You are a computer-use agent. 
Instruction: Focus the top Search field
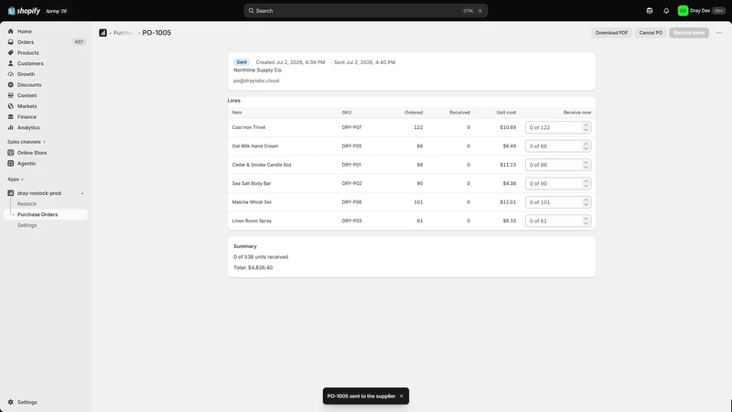click(365, 11)
